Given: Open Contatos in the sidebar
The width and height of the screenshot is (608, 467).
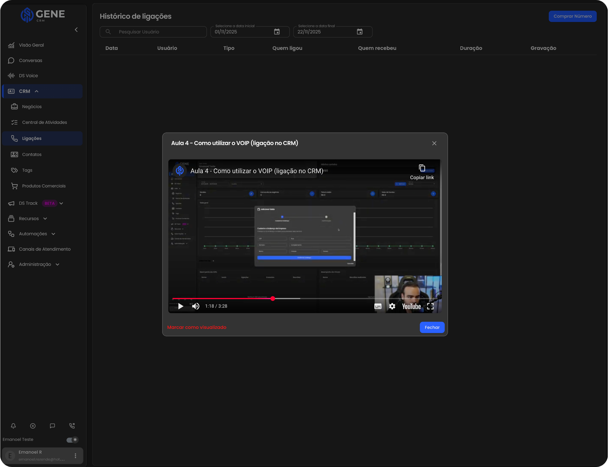Looking at the screenshot, I should (x=32, y=154).
